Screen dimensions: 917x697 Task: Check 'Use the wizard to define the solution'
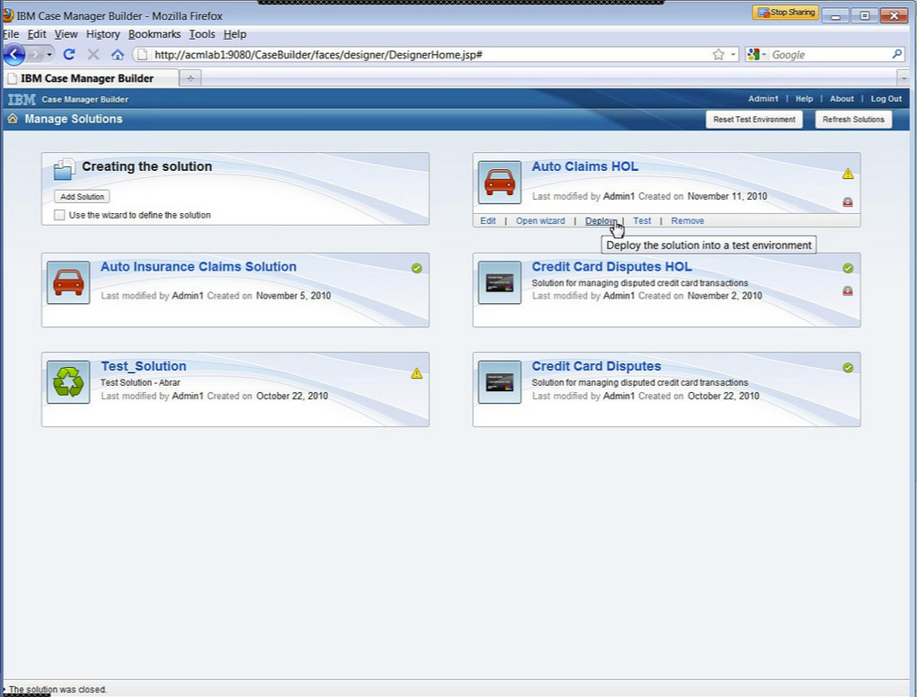pyautogui.click(x=59, y=214)
